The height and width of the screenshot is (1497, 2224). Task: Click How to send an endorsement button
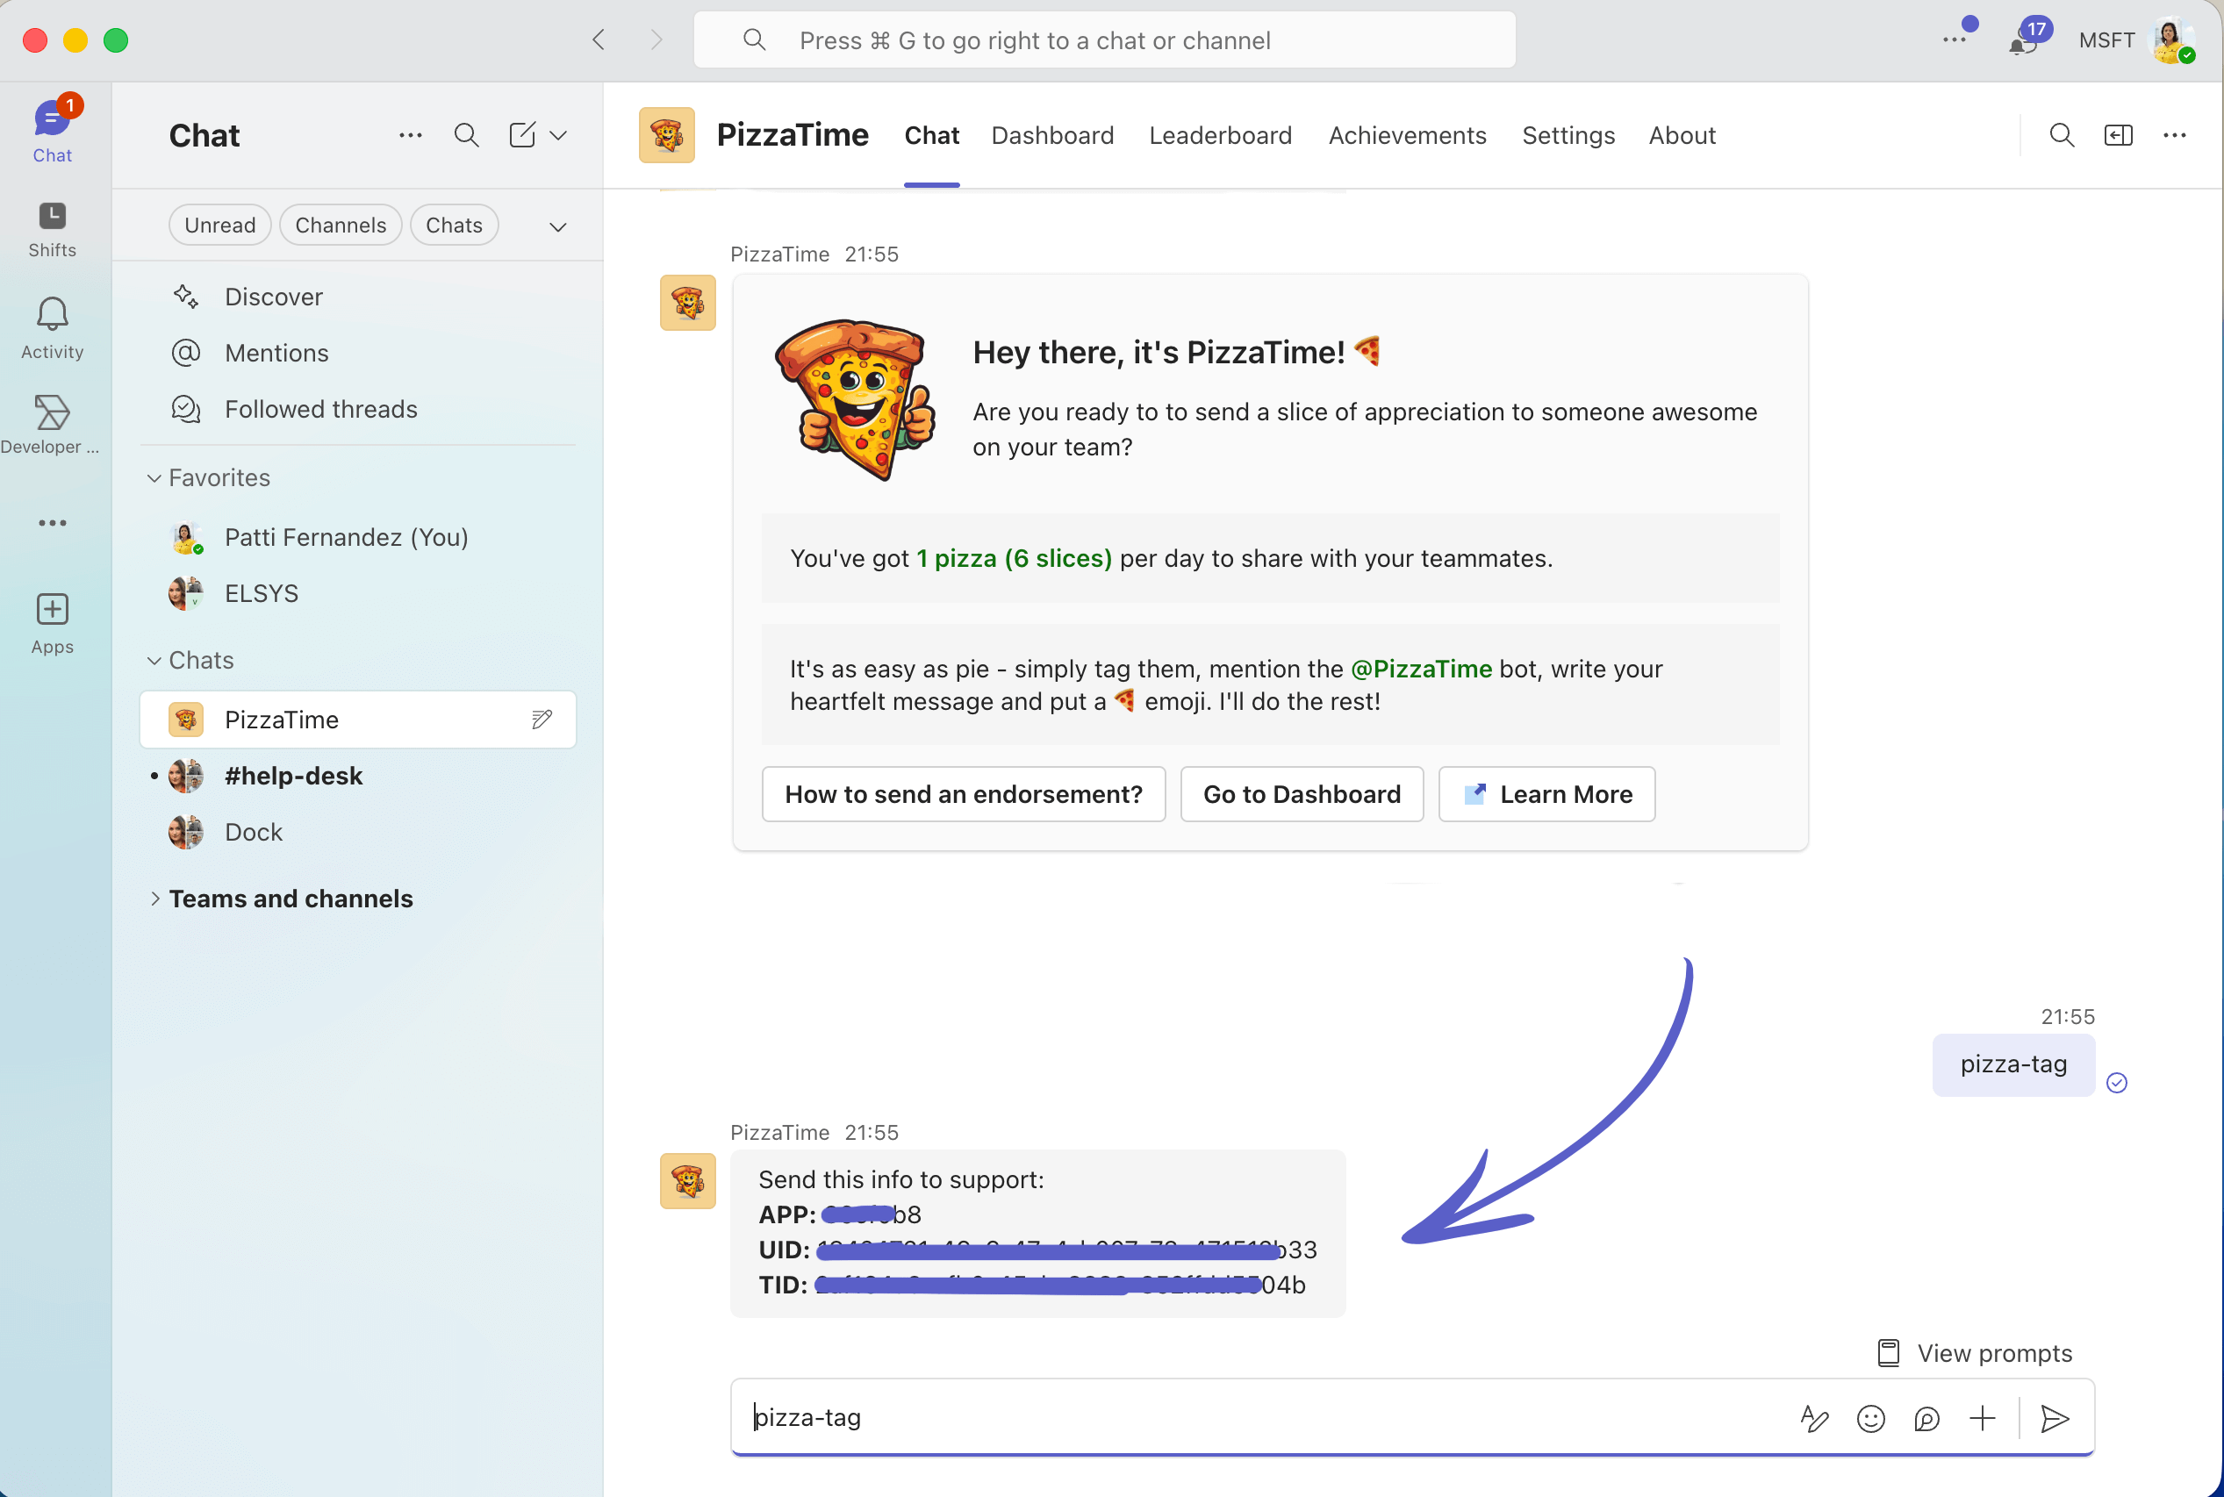pos(963,794)
